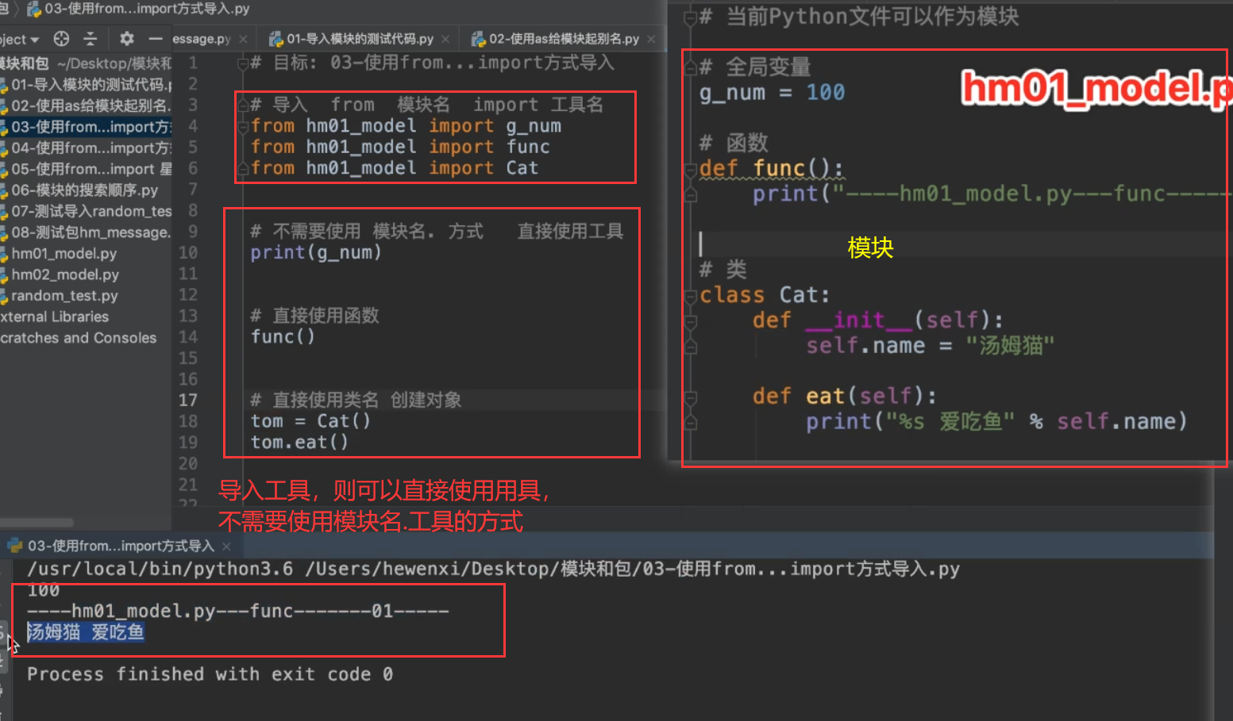Click import line ending with Cat
Viewport: 1233px width, 721px height.
pos(395,168)
